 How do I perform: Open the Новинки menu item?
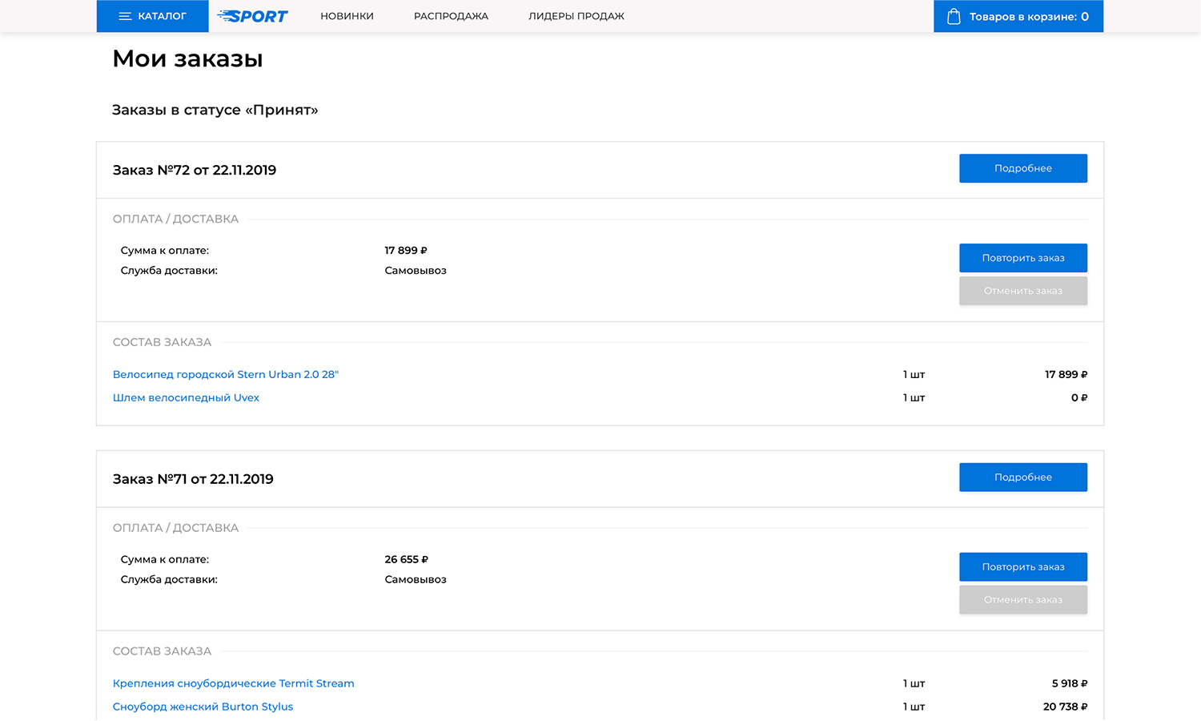pyautogui.click(x=347, y=16)
